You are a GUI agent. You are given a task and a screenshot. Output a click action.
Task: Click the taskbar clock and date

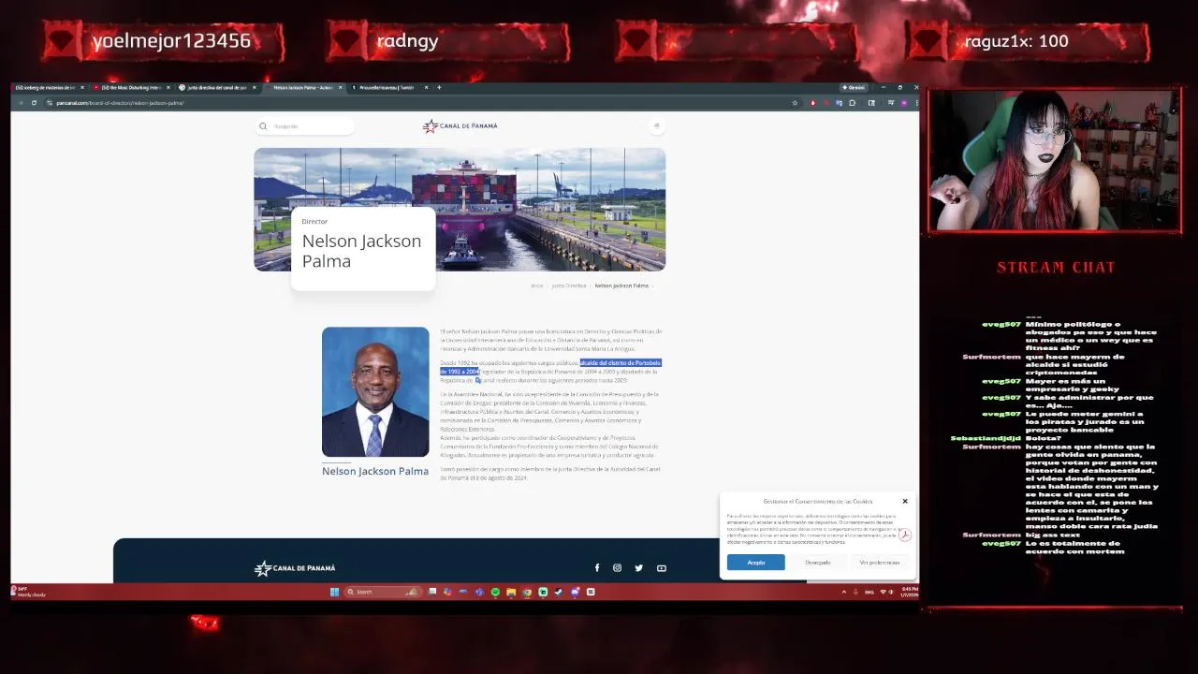(x=910, y=592)
